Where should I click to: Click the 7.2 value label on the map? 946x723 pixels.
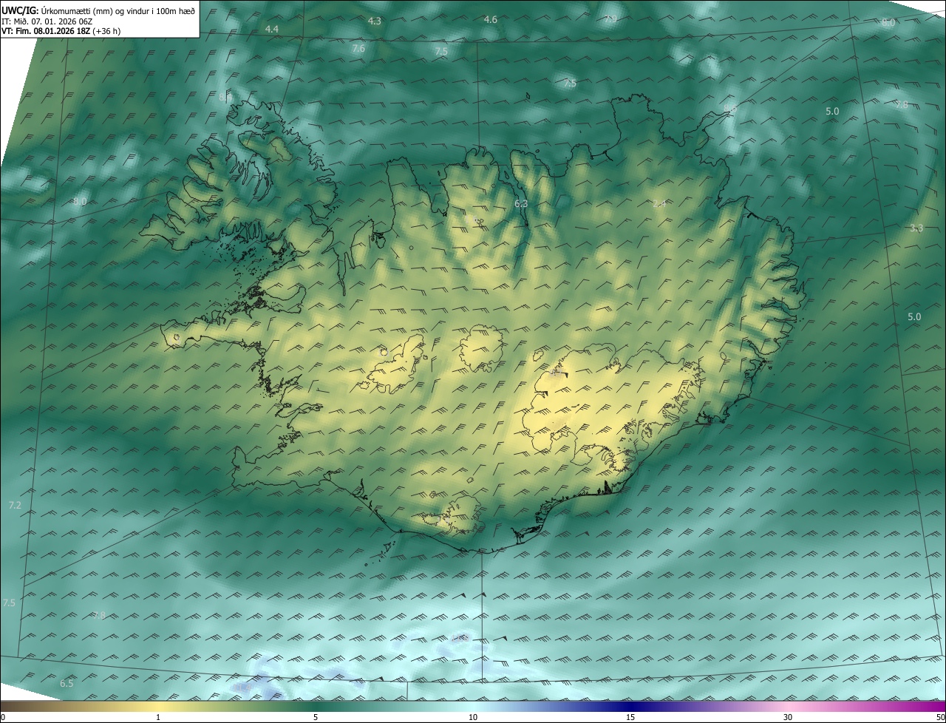coord(15,505)
